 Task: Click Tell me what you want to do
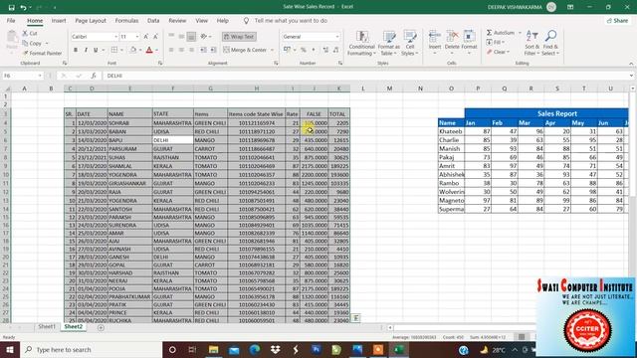[x=291, y=20]
